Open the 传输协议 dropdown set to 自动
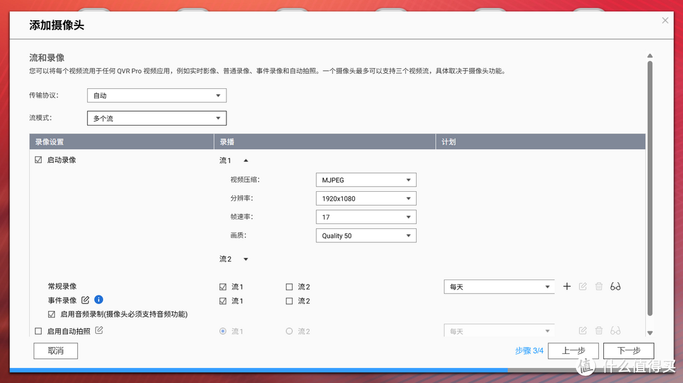The height and width of the screenshot is (383, 683). click(156, 95)
